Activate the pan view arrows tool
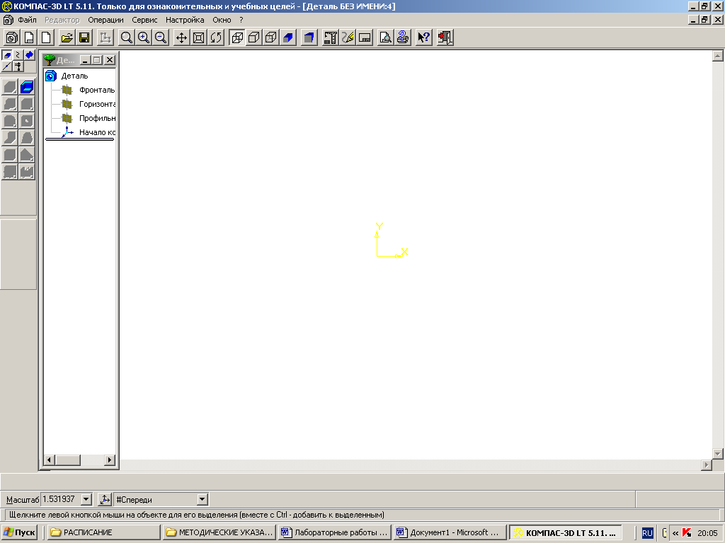The height and width of the screenshot is (543, 725). [x=181, y=37]
